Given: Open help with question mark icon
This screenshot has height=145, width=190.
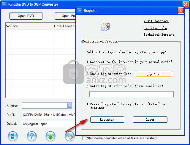Looking at the screenshot, I should tap(32, 136).
